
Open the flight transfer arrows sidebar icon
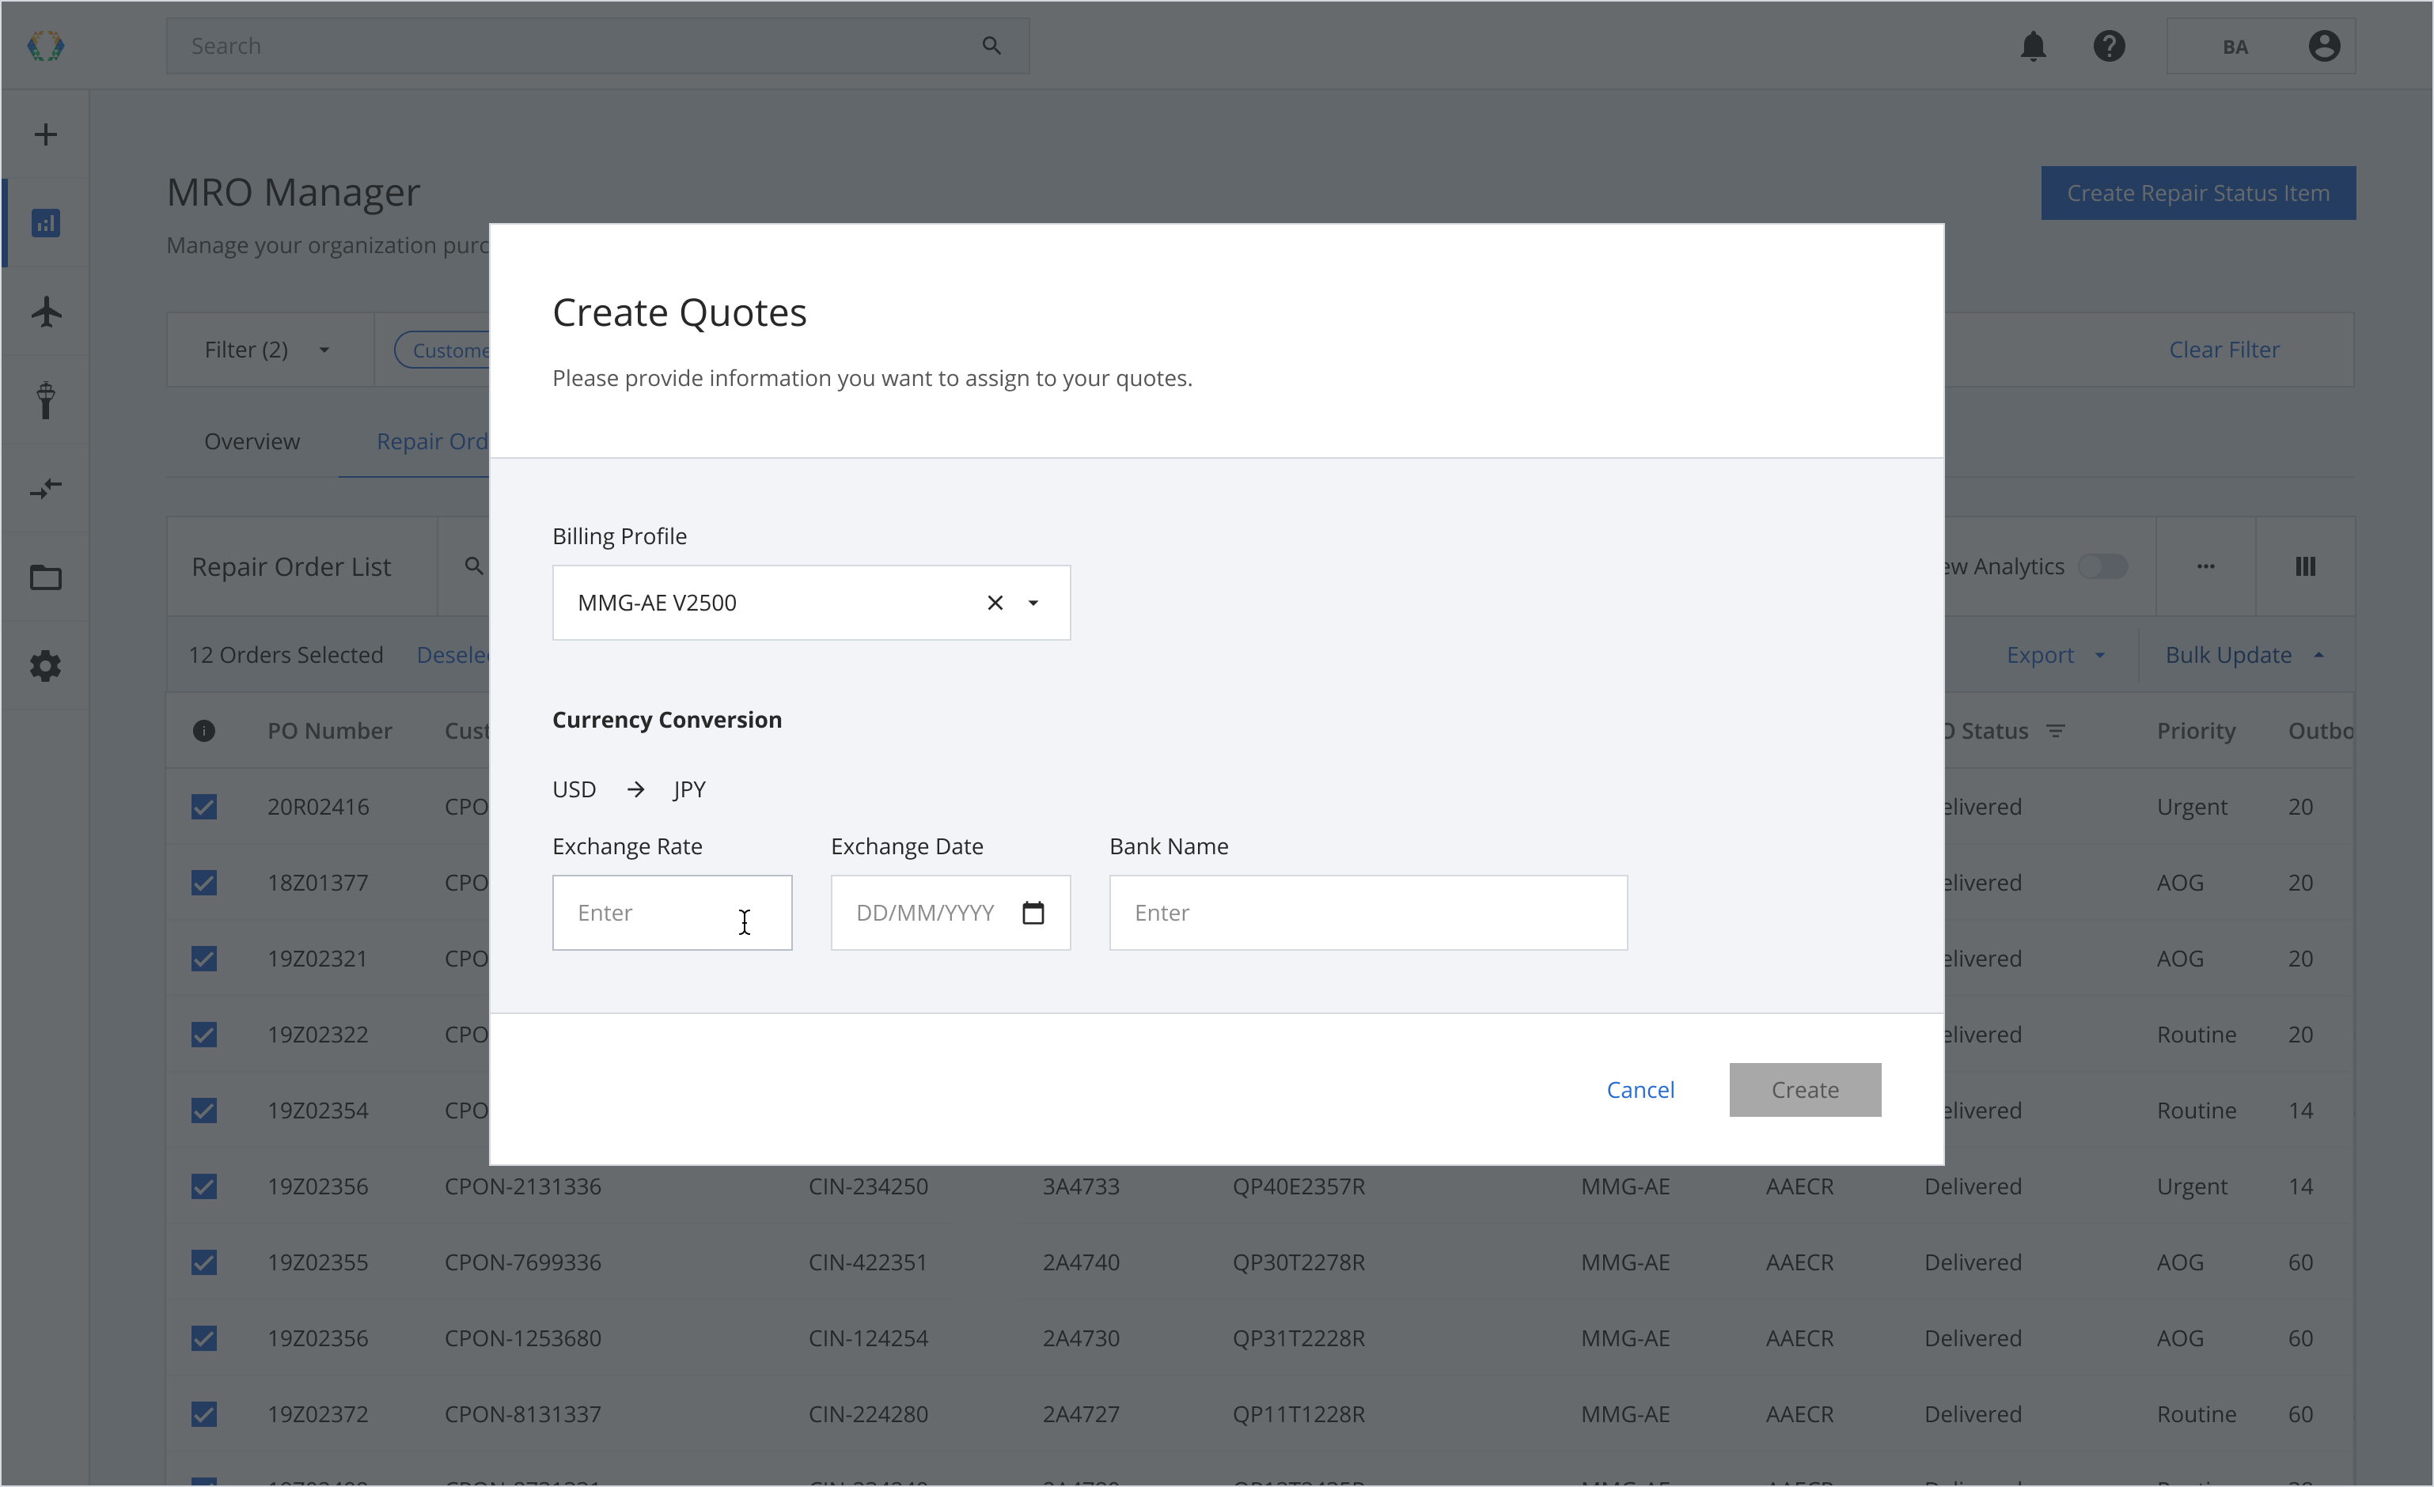click(45, 488)
